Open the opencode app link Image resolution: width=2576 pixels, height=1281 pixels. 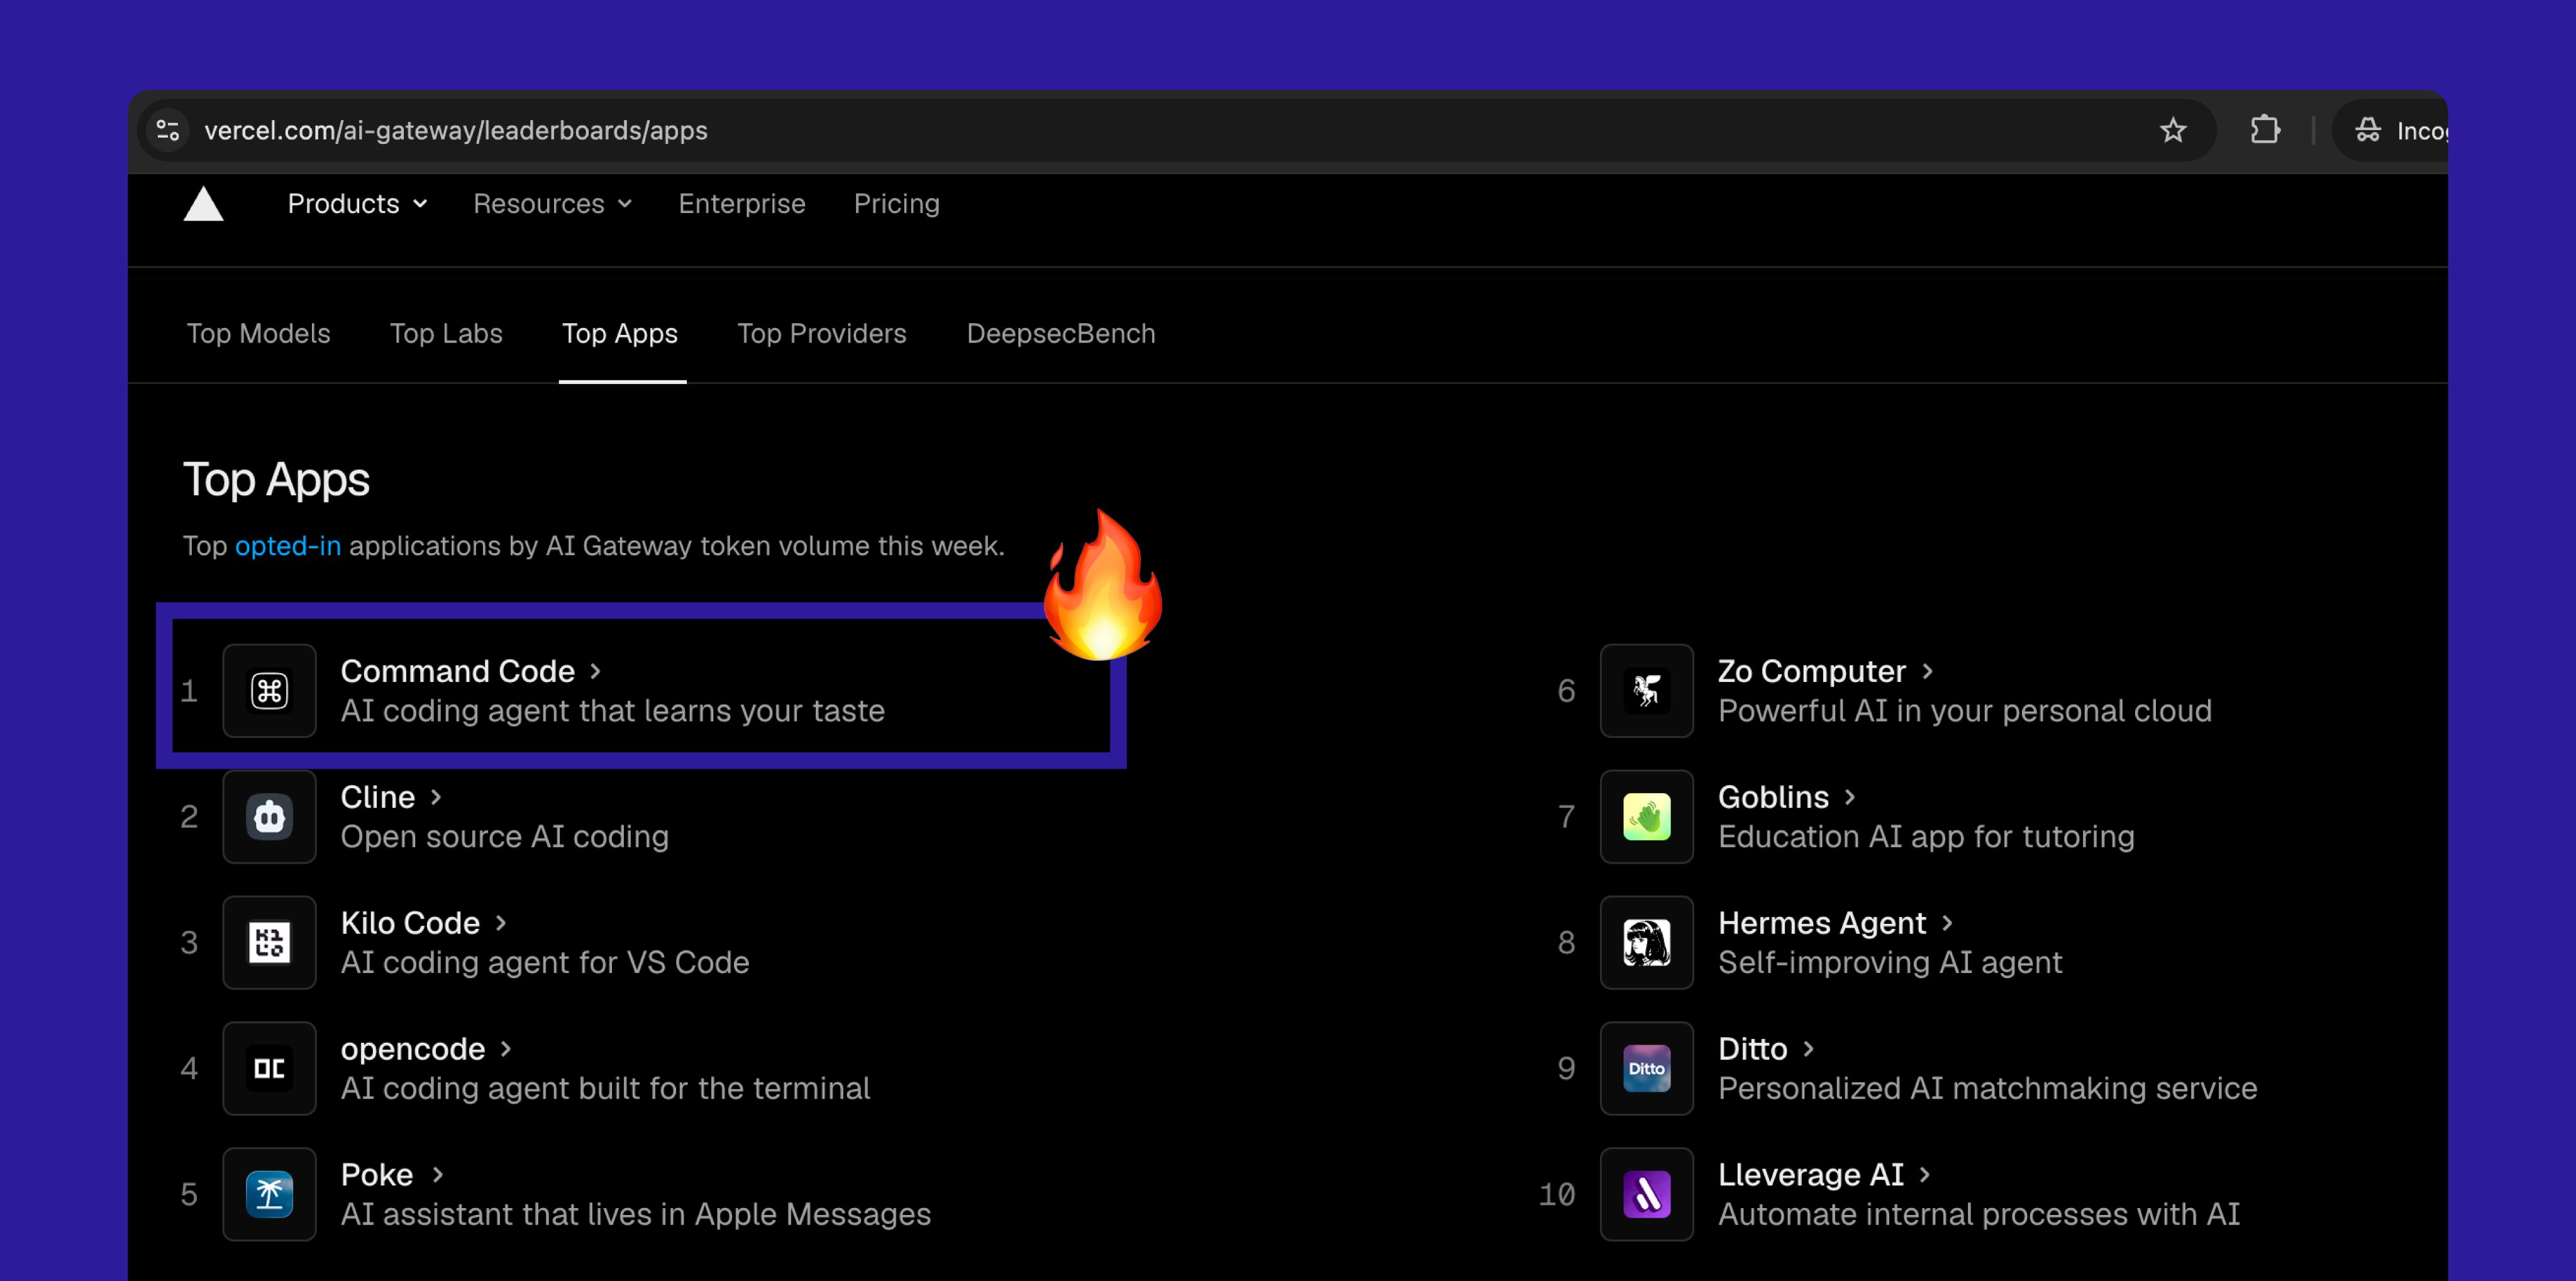(413, 1049)
